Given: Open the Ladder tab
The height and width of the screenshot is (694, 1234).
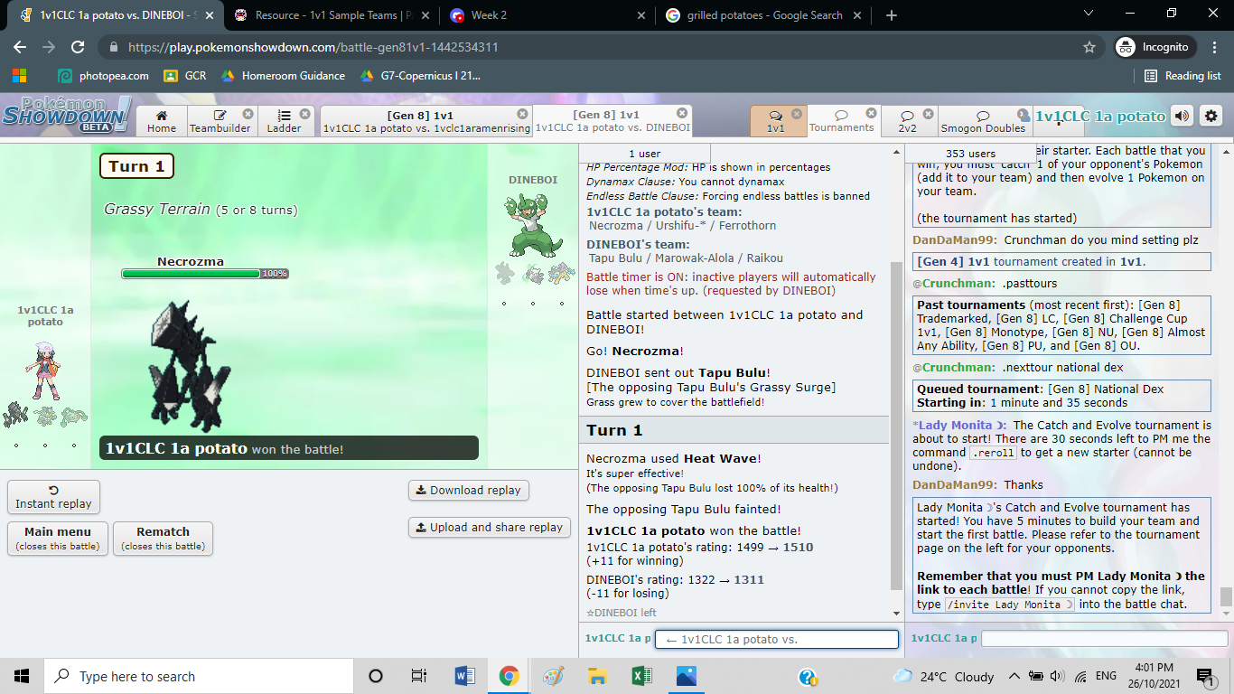Looking at the screenshot, I should [x=285, y=121].
